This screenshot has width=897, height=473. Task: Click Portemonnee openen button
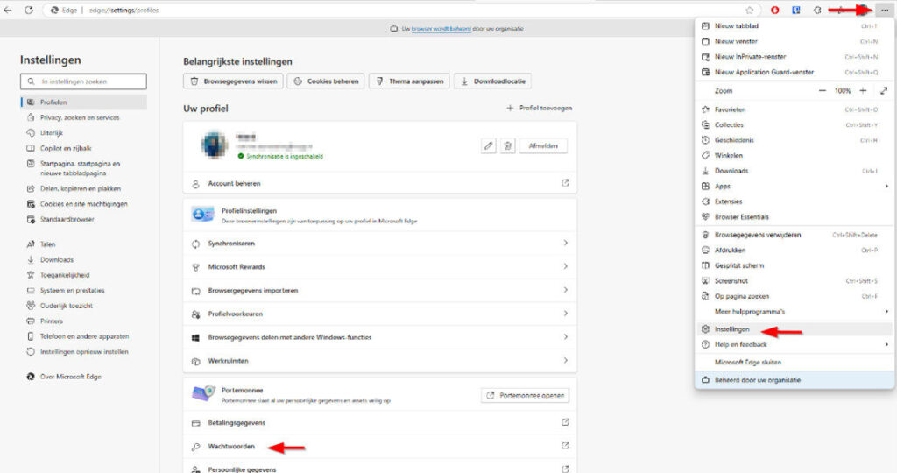coord(526,395)
